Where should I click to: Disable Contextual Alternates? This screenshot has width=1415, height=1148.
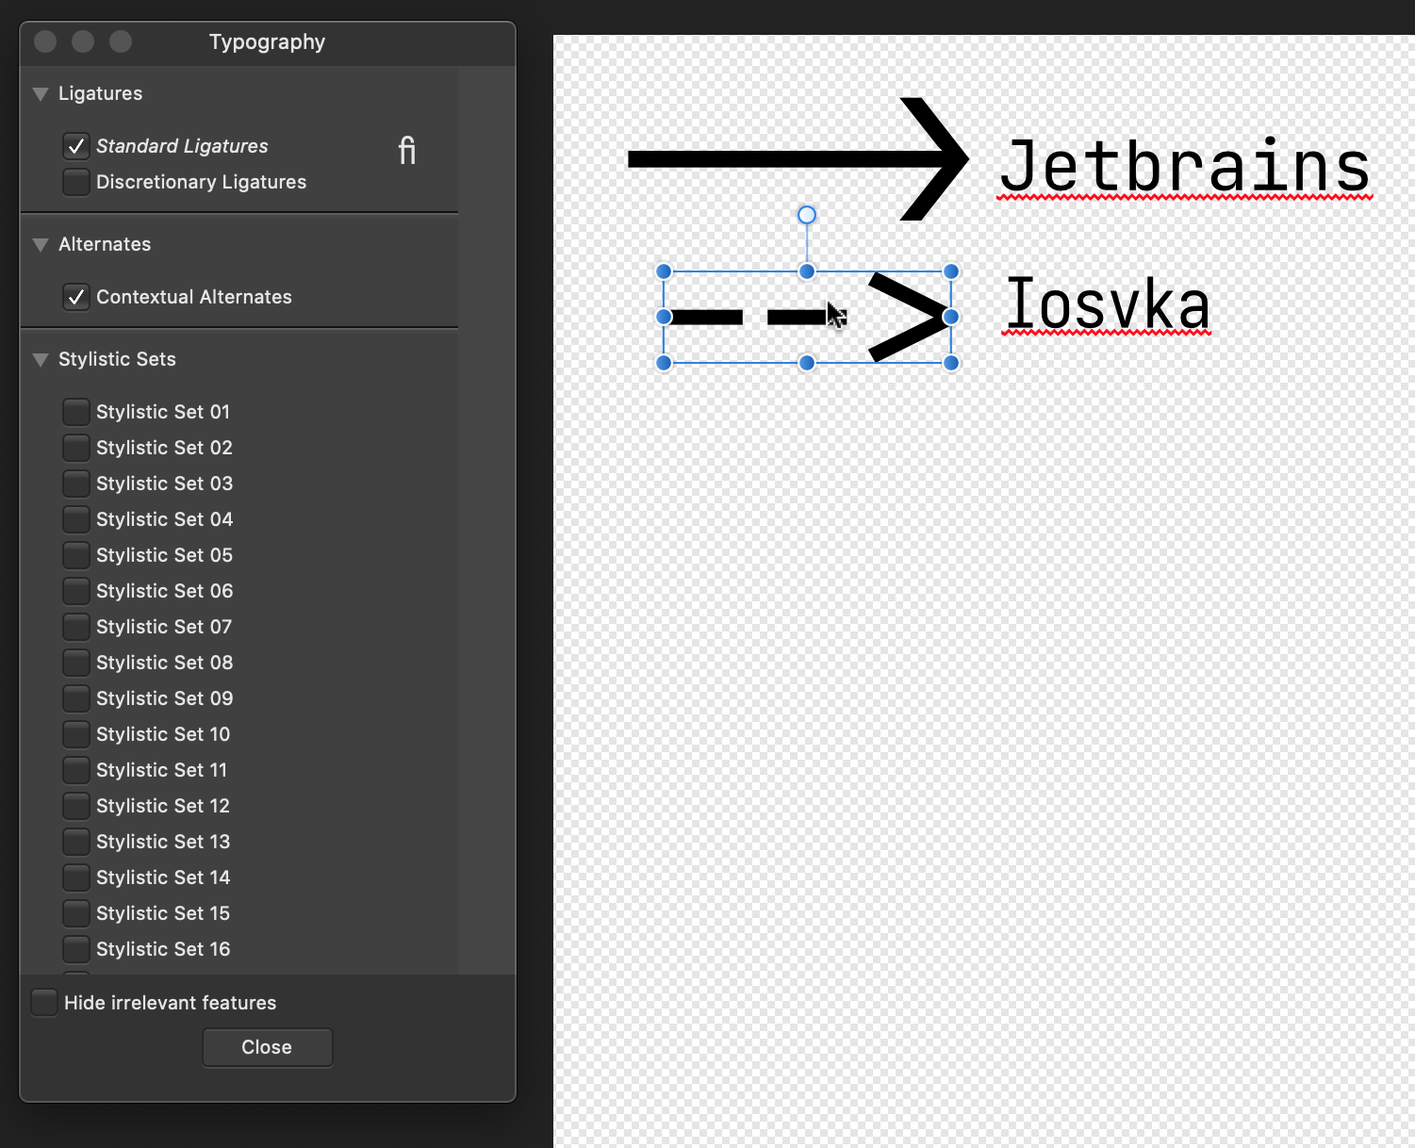pyautogui.click(x=76, y=297)
